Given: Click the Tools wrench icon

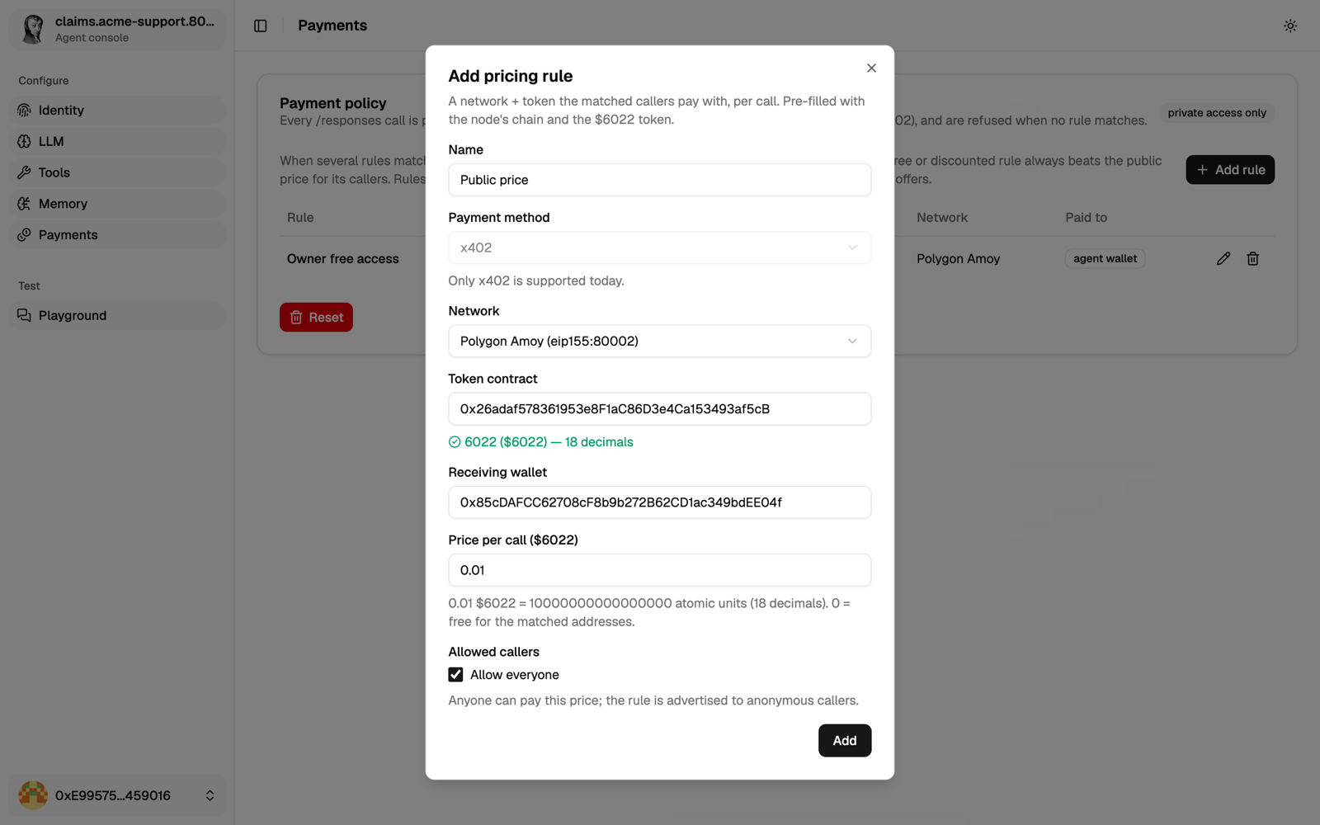Looking at the screenshot, I should point(24,172).
